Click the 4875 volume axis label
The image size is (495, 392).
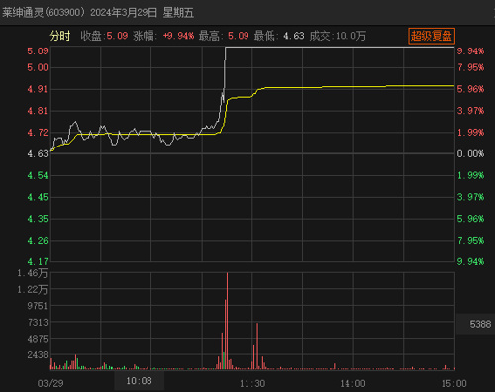(x=38, y=339)
